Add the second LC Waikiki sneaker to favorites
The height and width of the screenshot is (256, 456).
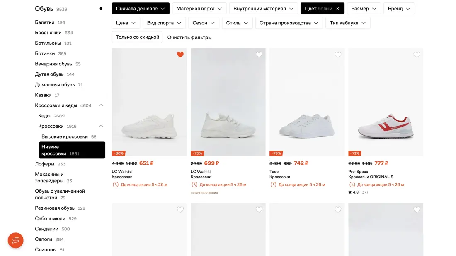click(259, 55)
